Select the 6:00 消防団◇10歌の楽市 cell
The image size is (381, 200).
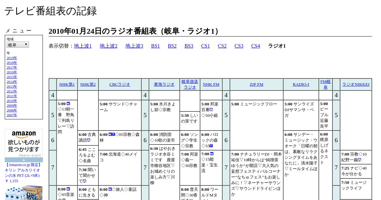click(164, 137)
